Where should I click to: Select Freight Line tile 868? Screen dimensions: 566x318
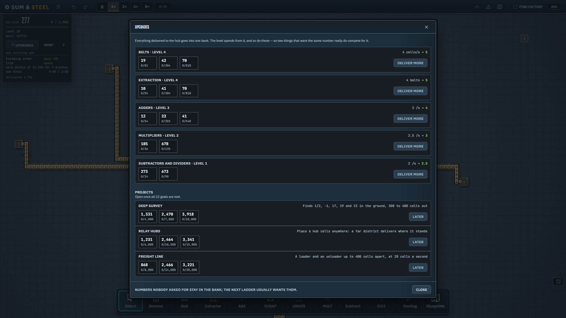148,267
